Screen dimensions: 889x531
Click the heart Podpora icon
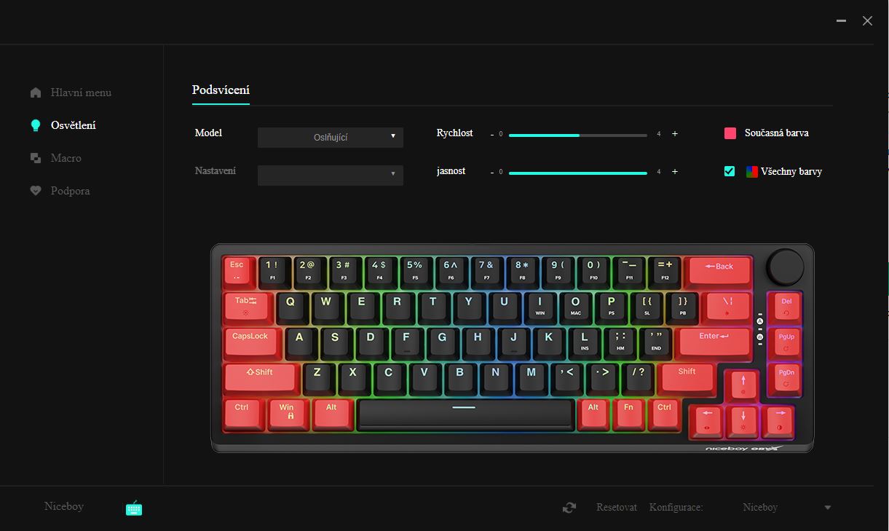(36, 191)
